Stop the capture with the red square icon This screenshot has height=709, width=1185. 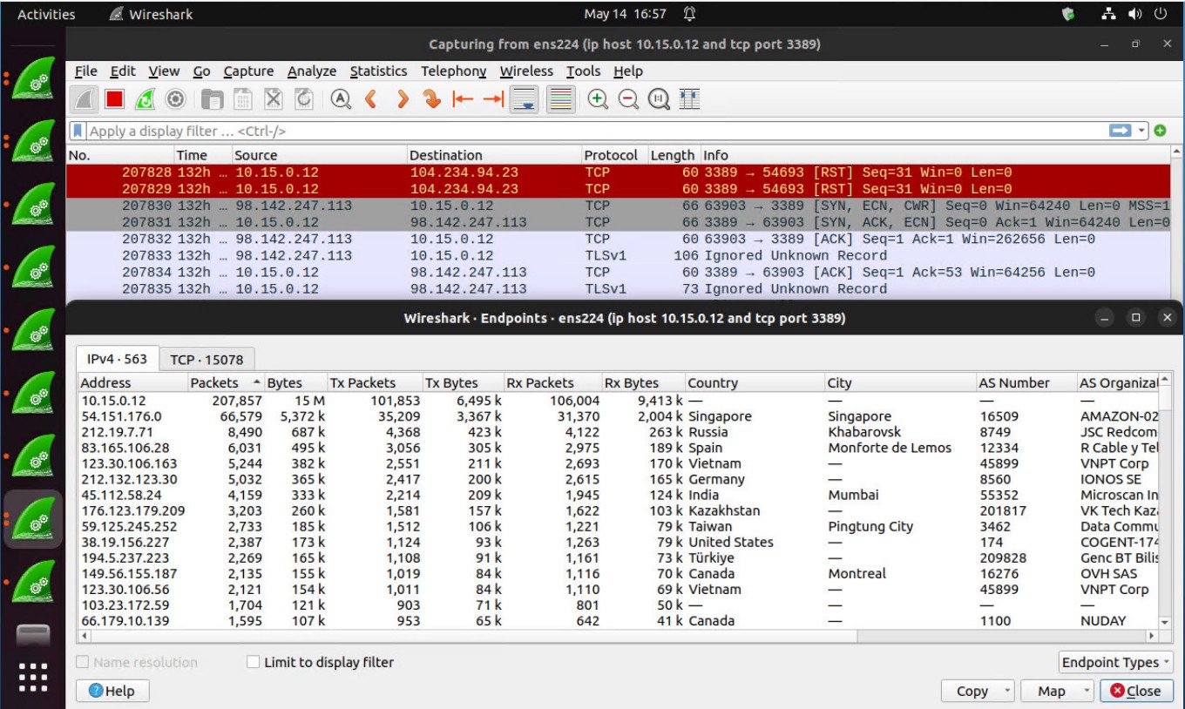pos(115,99)
